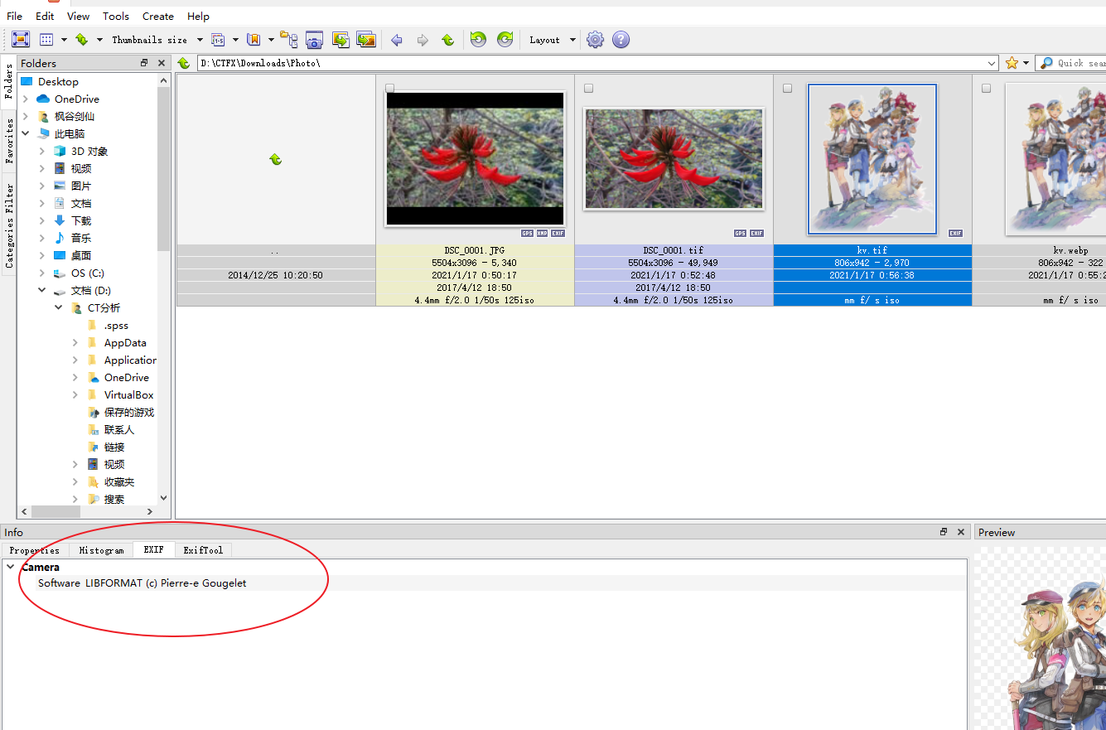1106x730 pixels.
Task: Click the Quick search magnifier icon
Action: [1047, 63]
